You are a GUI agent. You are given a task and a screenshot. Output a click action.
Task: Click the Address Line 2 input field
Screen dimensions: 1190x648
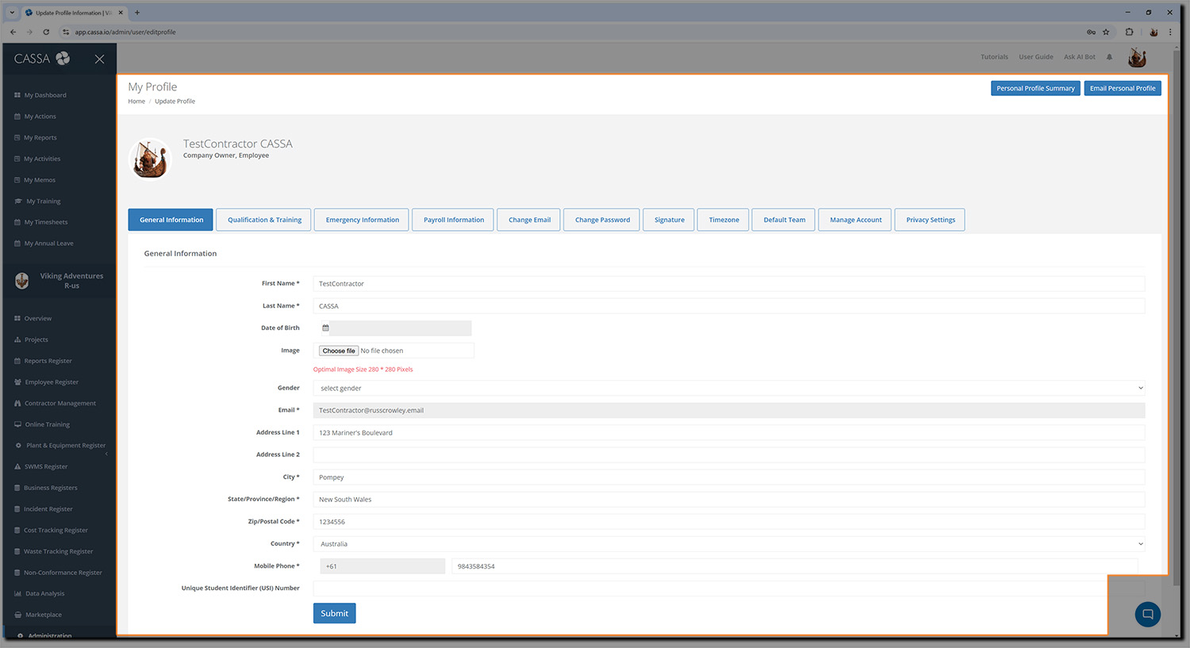tap(728, 455)
